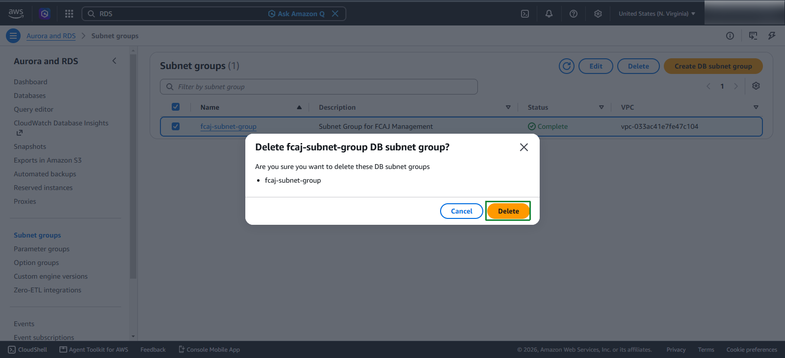Toggle the select-all checkbox in header
The height and width of the screenshot is (358, 785).
pyautogui.click(x=176, y=107)
